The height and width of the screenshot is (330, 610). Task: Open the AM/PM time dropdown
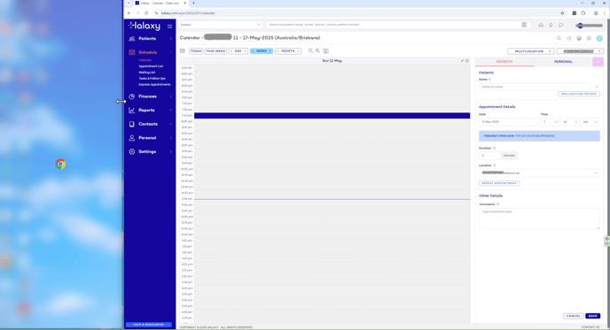tap(590, 122)
